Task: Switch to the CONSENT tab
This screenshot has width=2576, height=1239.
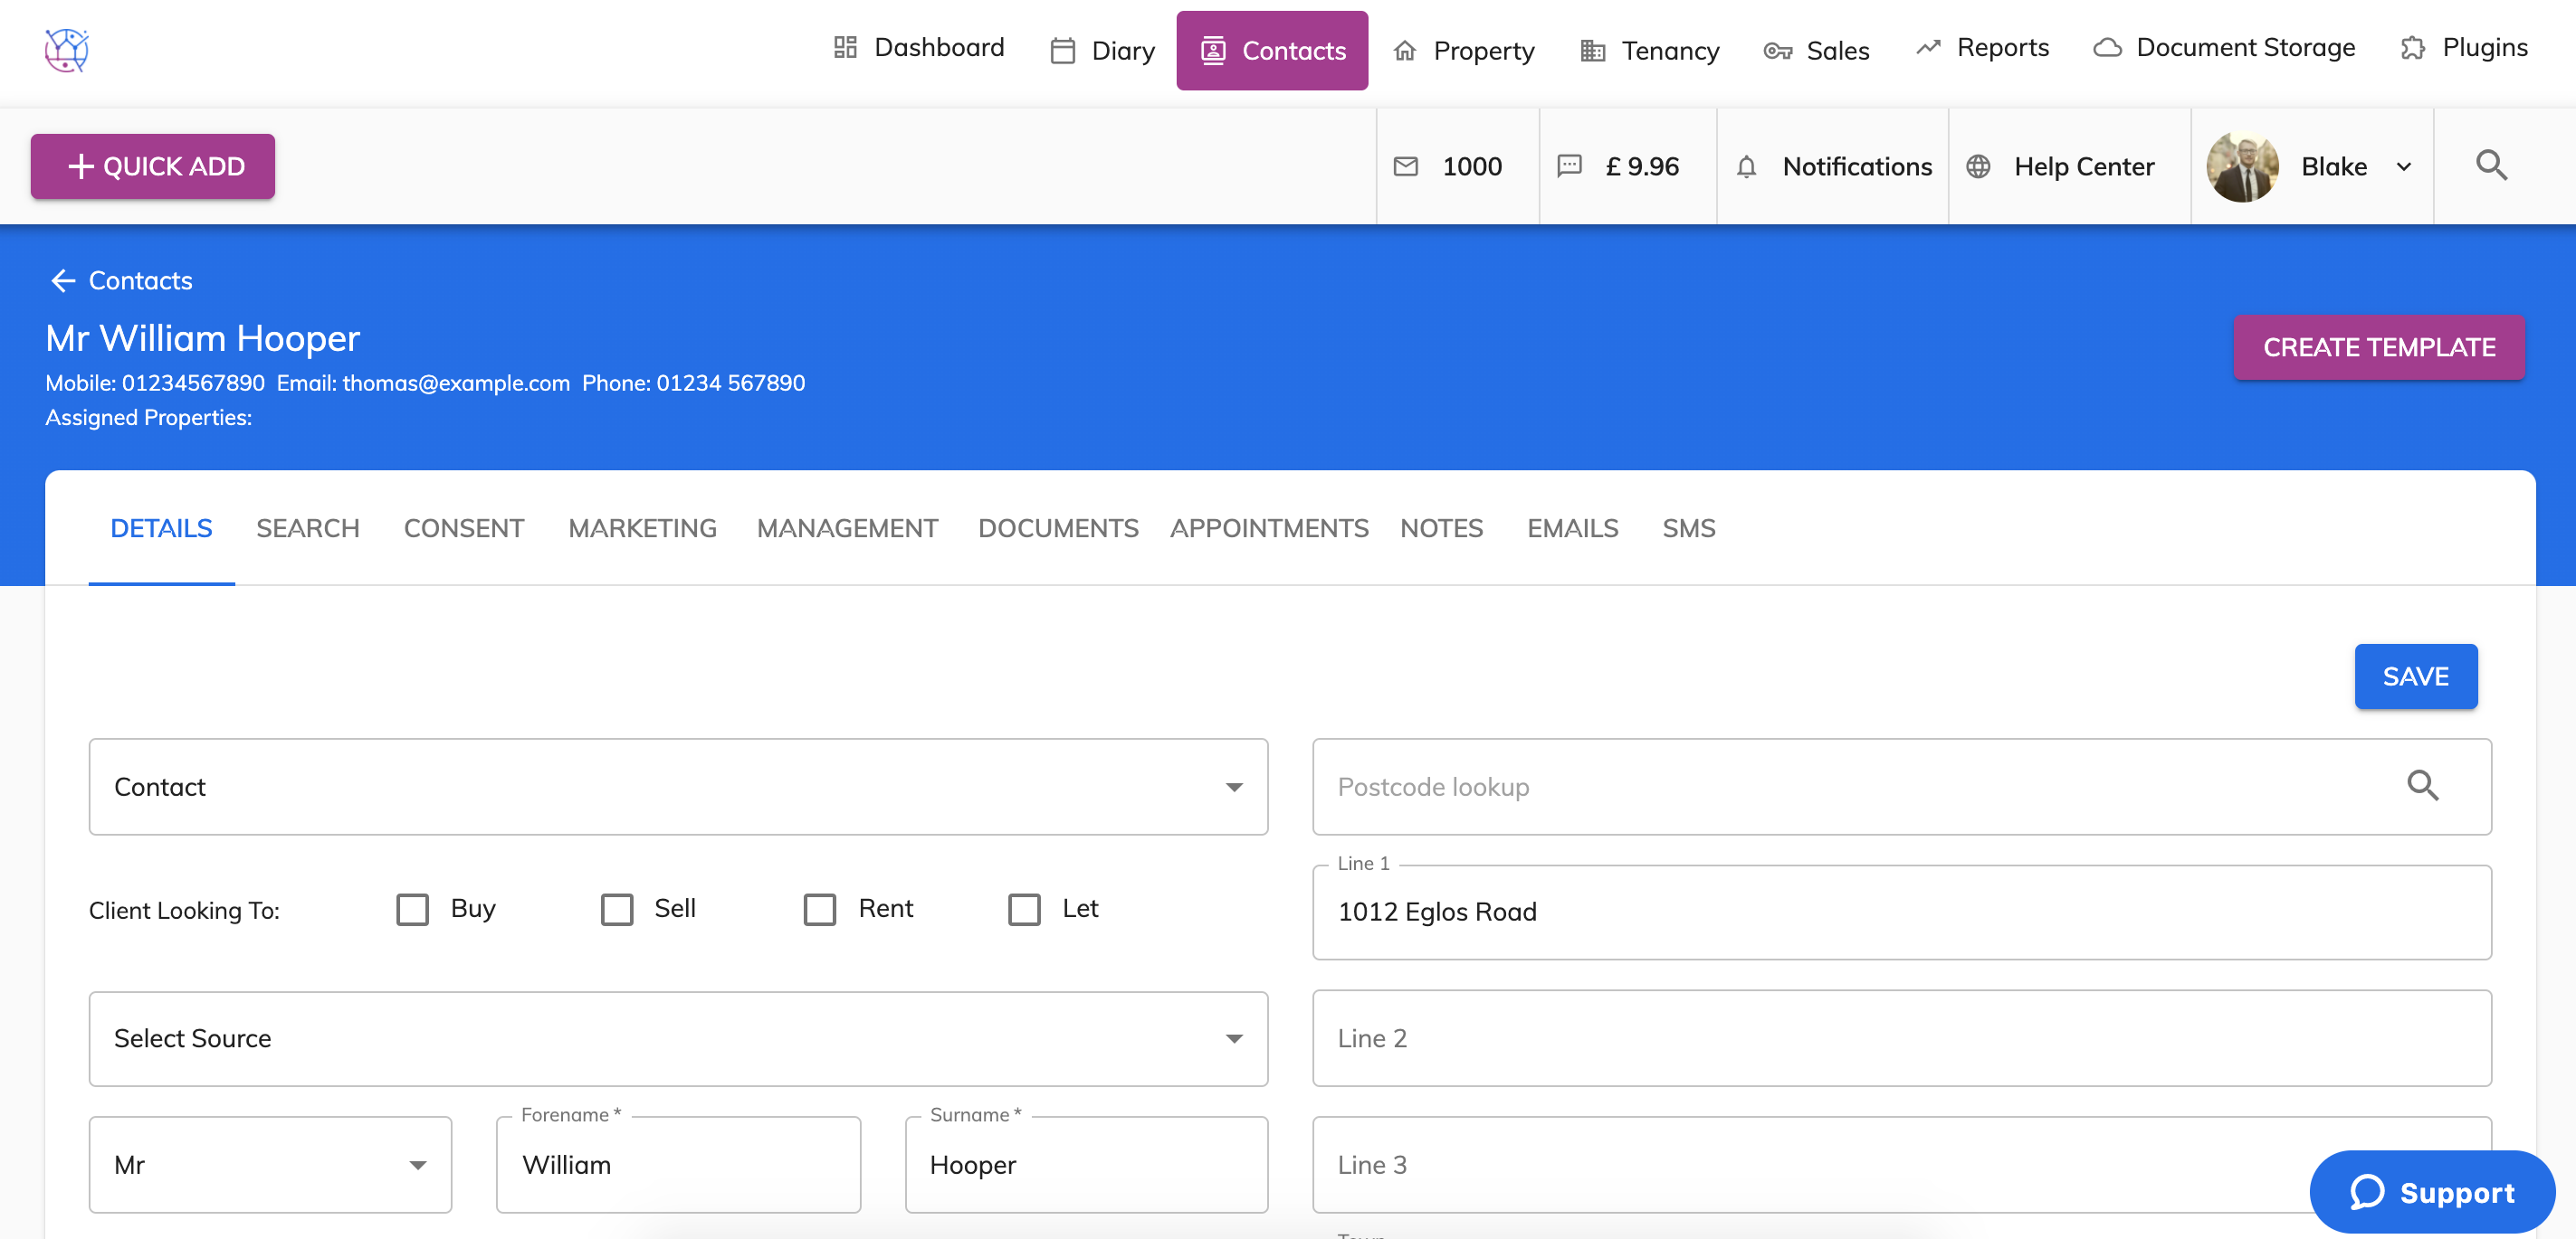Action: [463, 527]
